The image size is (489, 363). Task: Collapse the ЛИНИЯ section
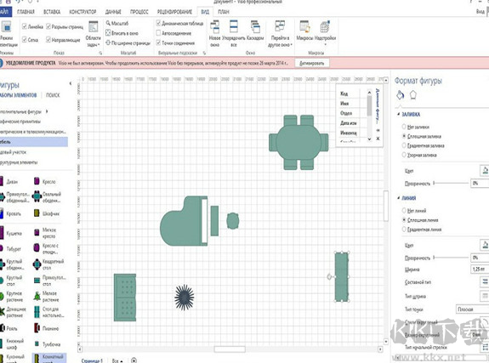(x=398, y=198)
